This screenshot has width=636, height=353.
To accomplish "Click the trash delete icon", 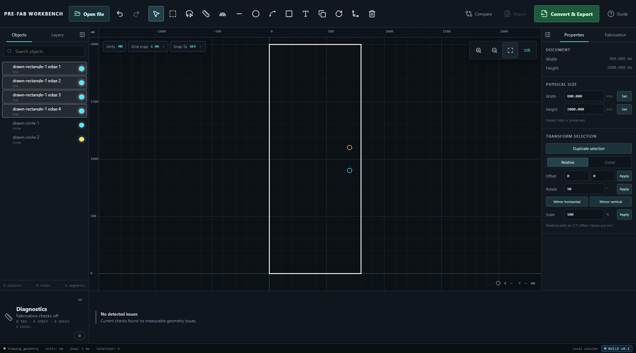I will click(x=372, y=14).
